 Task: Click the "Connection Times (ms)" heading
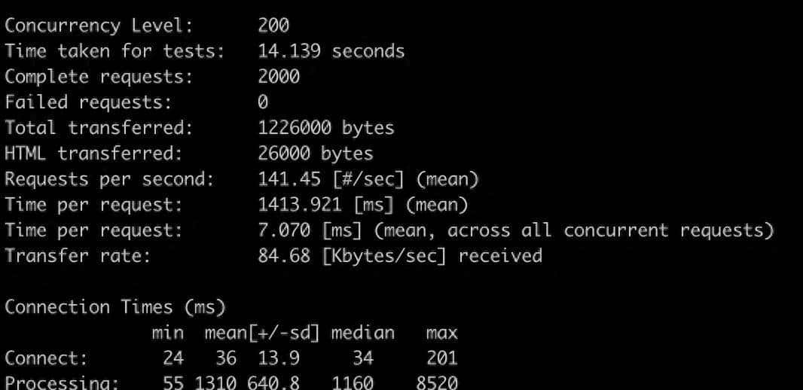tap(115, 307)
